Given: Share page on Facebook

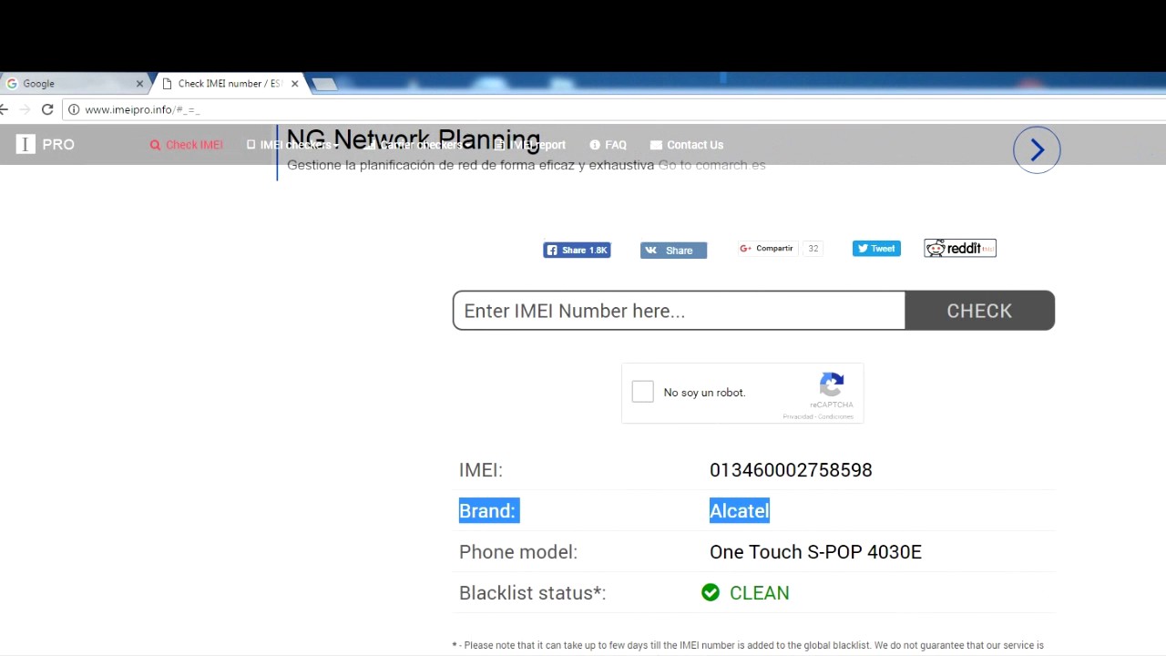Looking at the screenshot, I should coord(577,250).
